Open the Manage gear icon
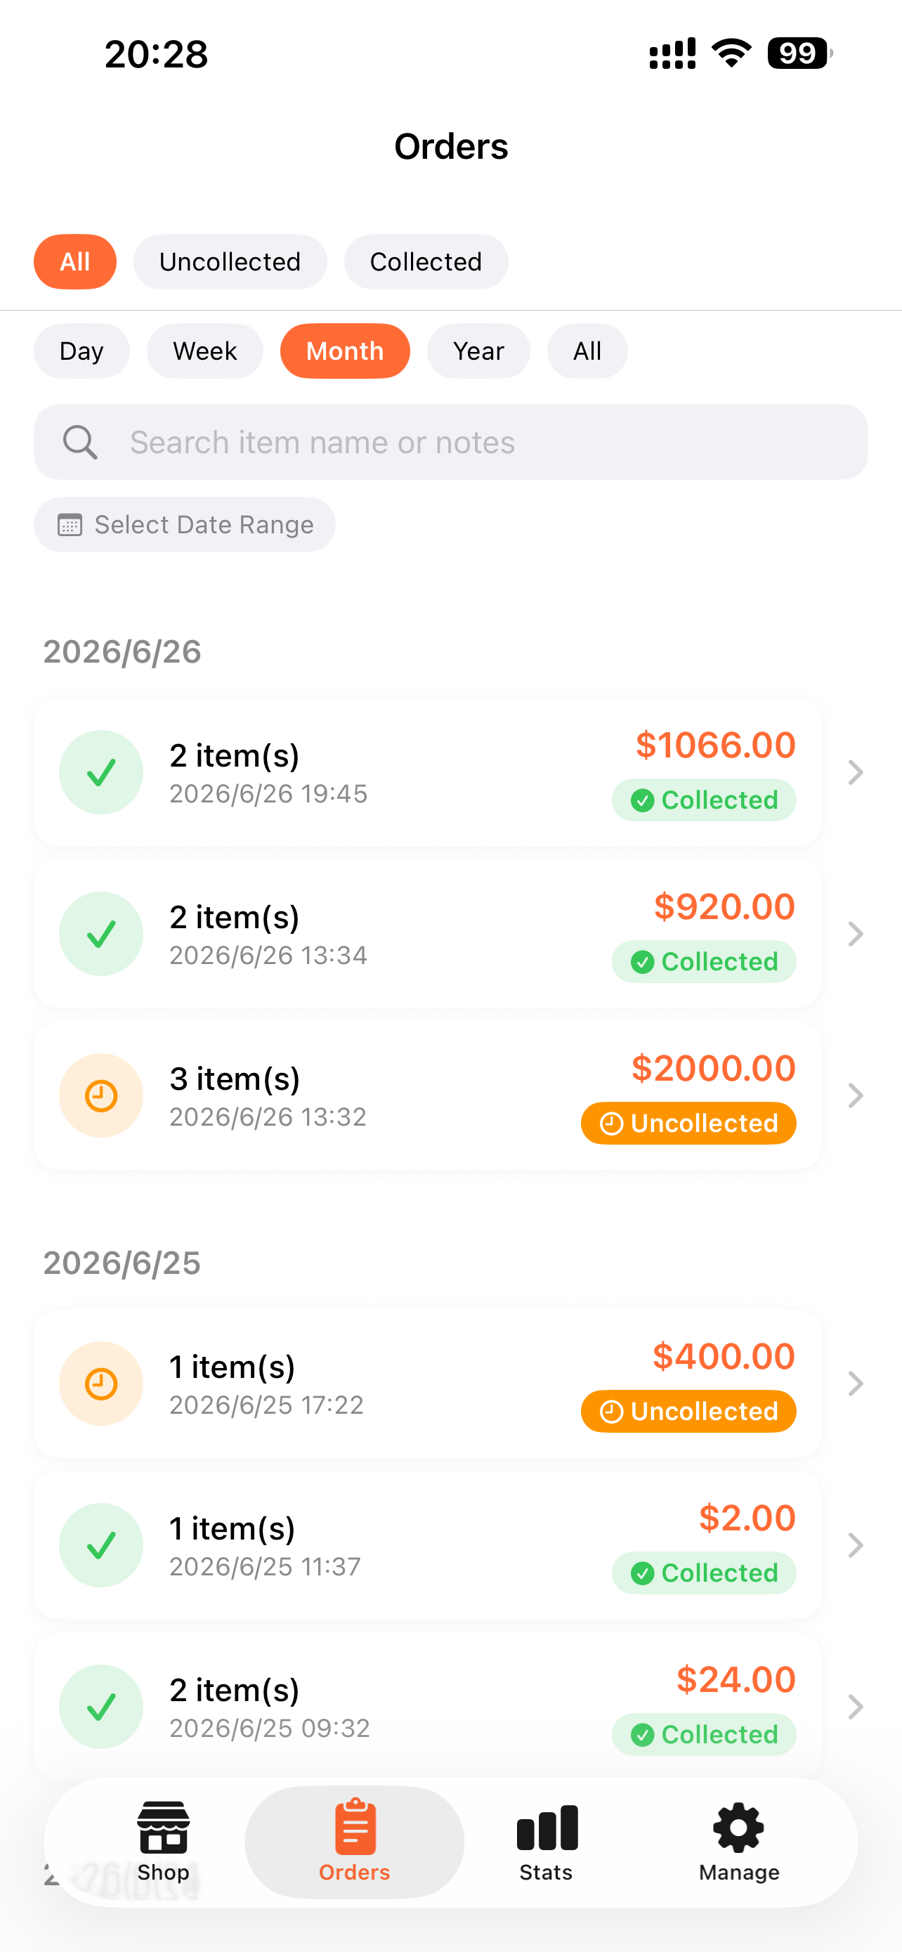This screenshot has width=902, height=1952. coord(738,1827)
